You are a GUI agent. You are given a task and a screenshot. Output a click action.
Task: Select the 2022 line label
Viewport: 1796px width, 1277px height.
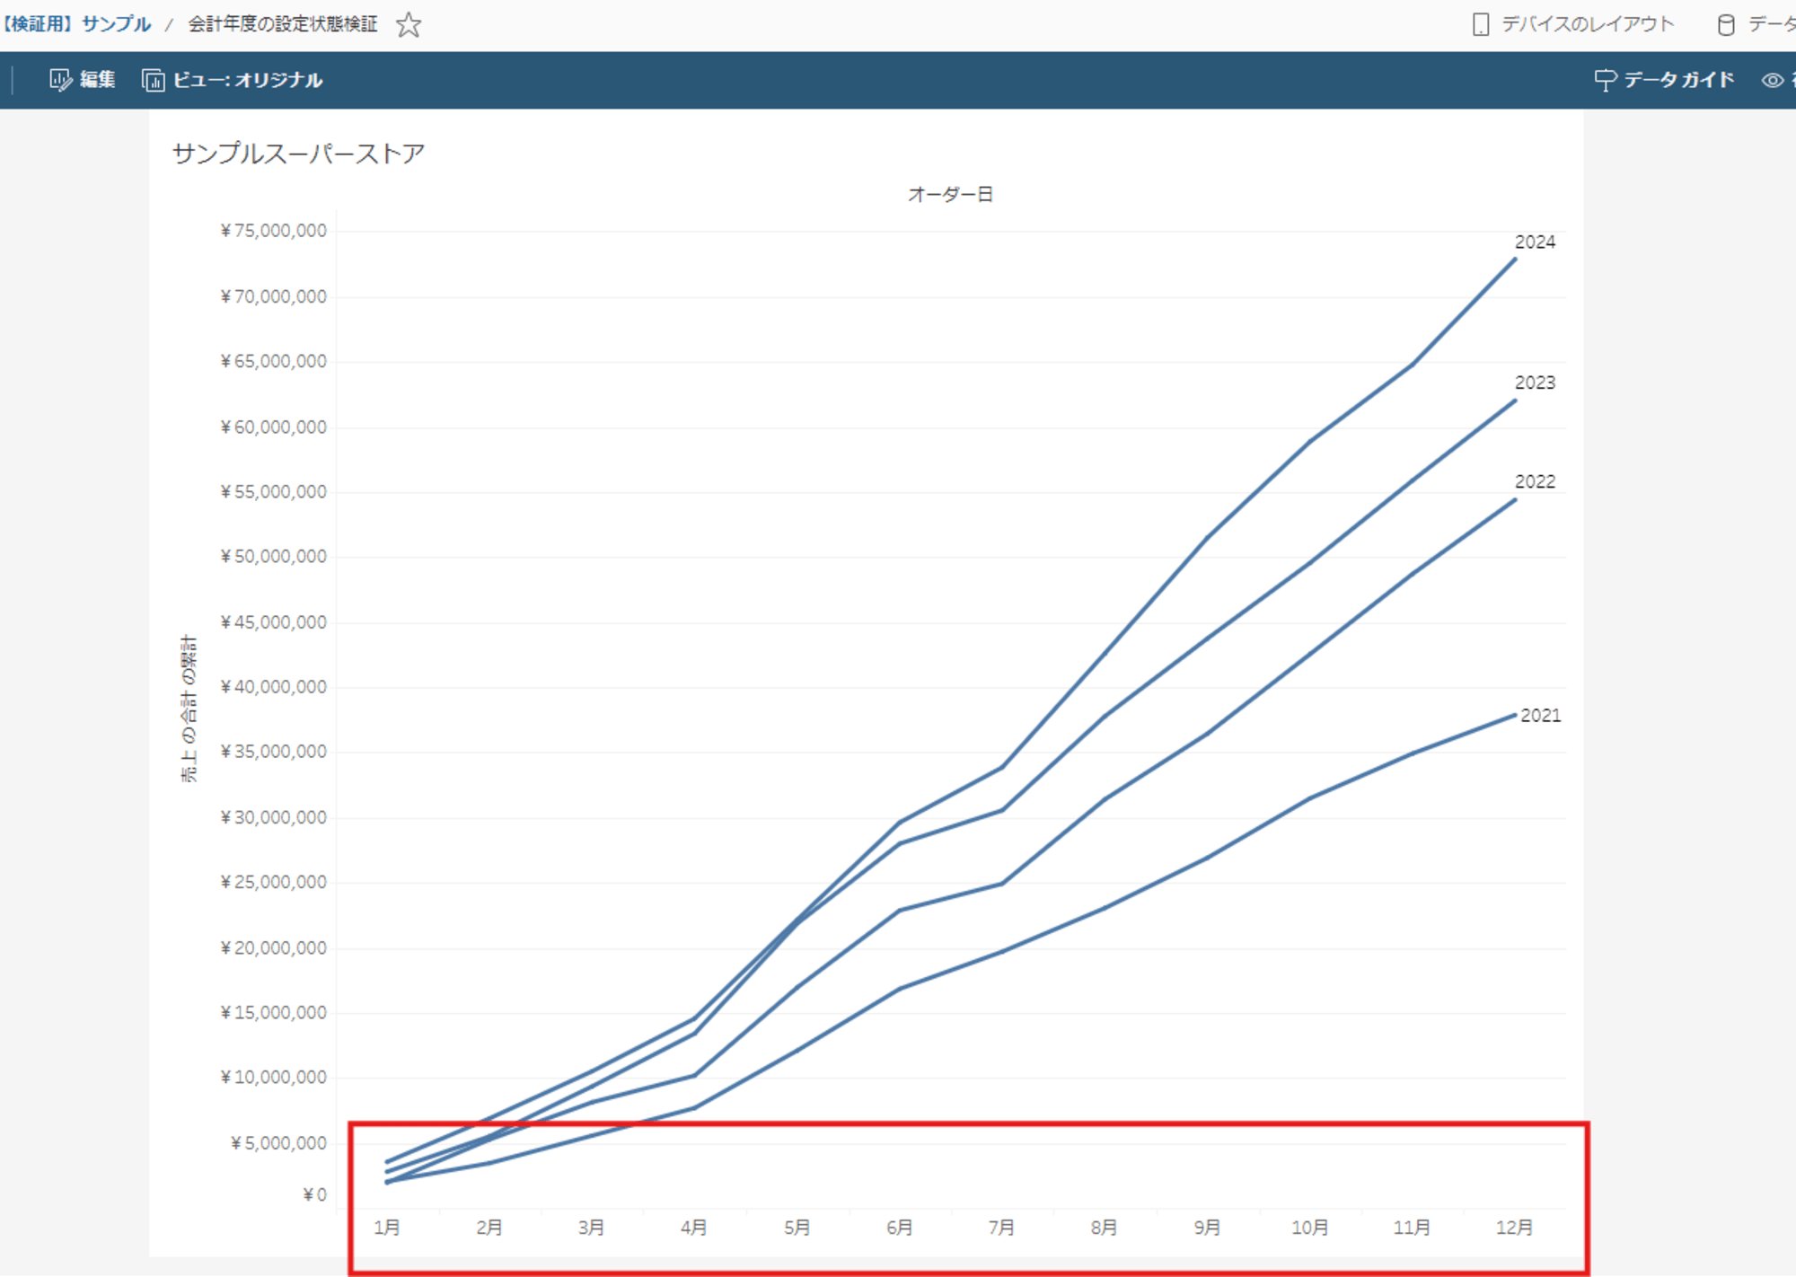tap(1535, 482)
